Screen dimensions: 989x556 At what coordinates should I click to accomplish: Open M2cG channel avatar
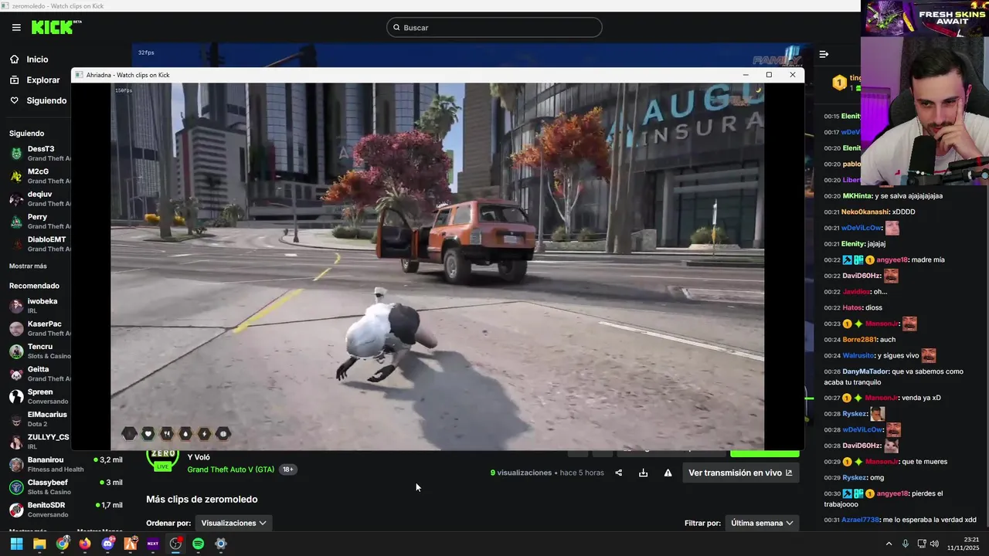pos(16,176)
